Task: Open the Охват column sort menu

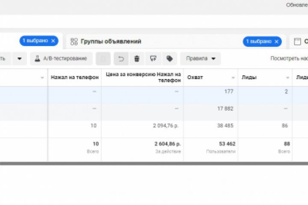Action: (233, 78)
